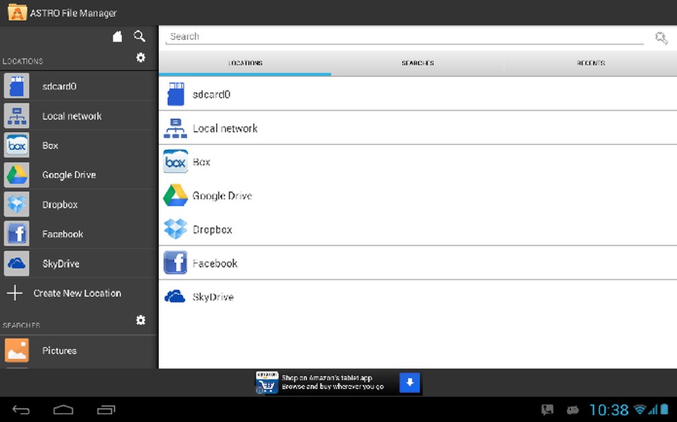Switch to the SEARCHES tab
Viewport: 677px width, 422px height.
(x=417, y=63)
